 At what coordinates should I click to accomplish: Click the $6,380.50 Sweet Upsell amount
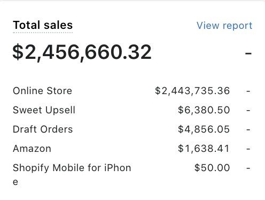click(204, 110)
